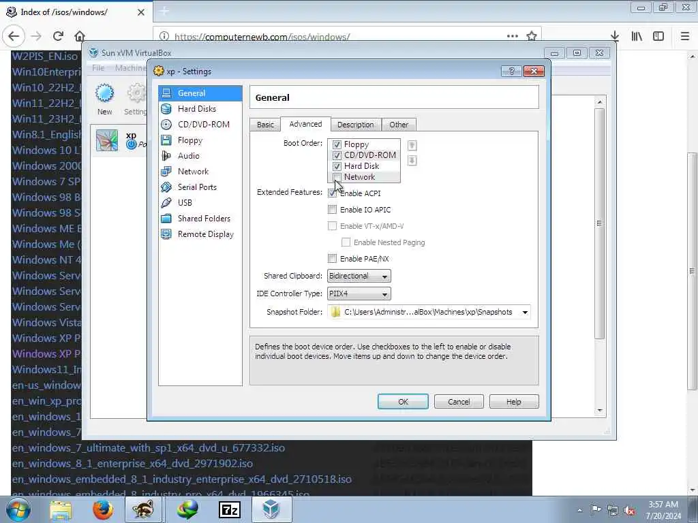The width and height of the screenshot is (698, 523).
Task: Enable the Network boot device checkbox
Action: coord(337,177)
